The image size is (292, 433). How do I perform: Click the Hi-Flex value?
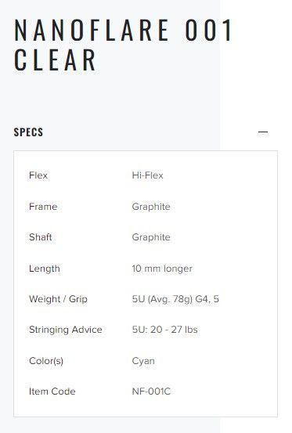(147, 175)
